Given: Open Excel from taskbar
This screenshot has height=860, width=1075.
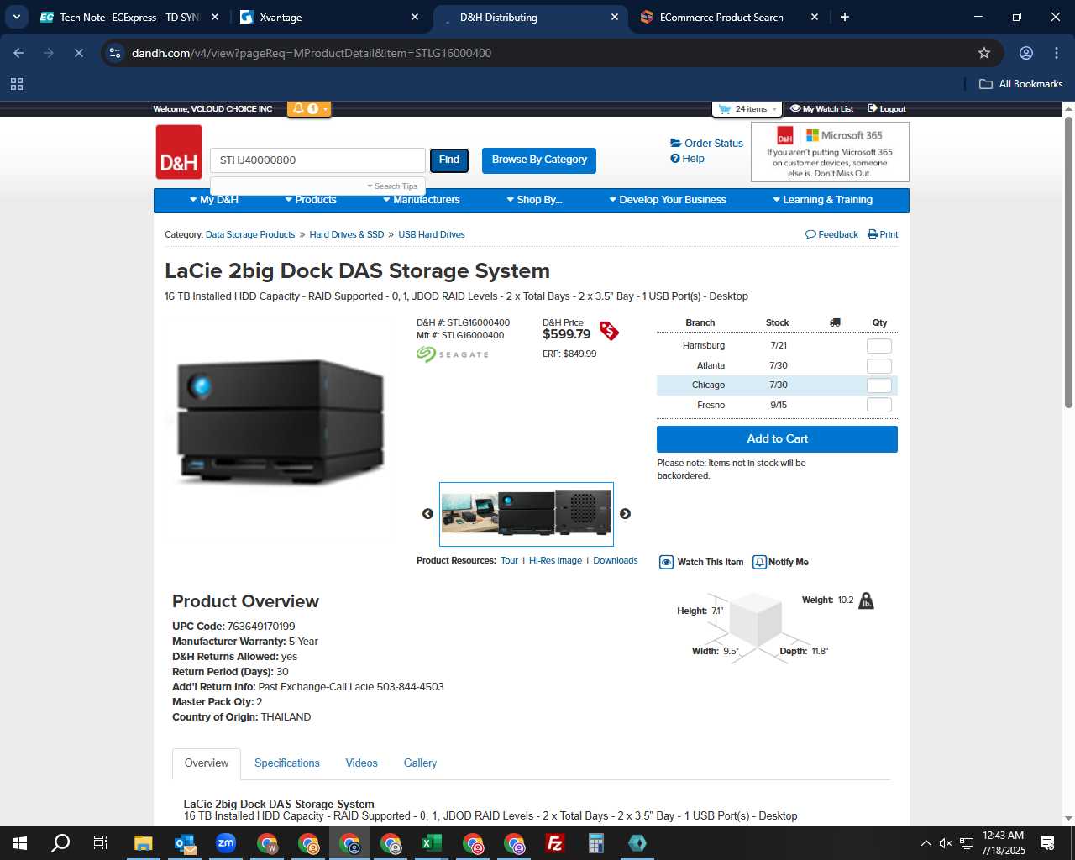Looking at the screenshot, I should point(432,843).
